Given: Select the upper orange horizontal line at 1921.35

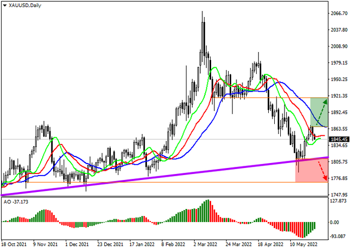Looking at the screenshot, I should tap(270, 98).
